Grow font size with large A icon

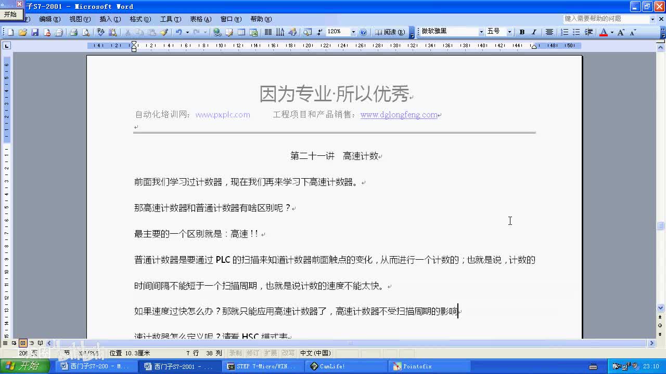[621, 32]
